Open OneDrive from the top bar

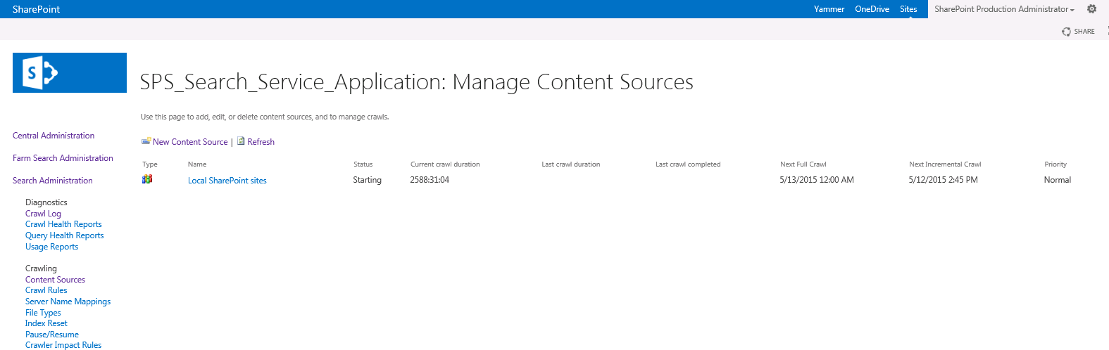[872, 9]
